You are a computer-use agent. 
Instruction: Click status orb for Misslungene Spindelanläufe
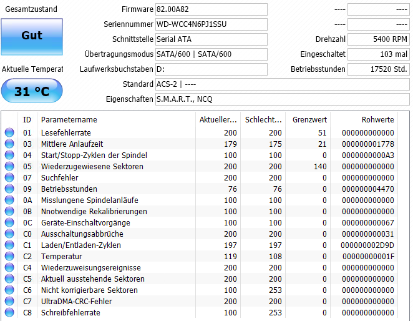pos(9,200)
